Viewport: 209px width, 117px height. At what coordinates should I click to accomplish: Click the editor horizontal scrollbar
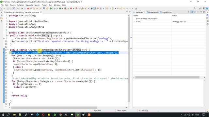tap(54, 108)
